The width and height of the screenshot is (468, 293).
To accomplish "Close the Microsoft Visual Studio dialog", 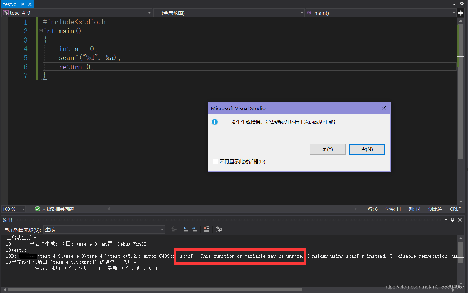I will [384, 108].
